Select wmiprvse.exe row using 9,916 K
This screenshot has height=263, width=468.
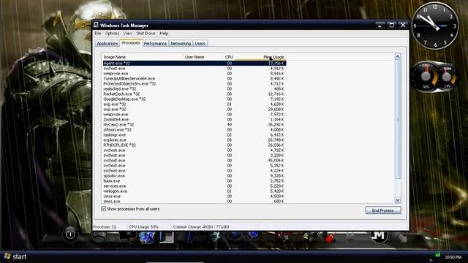point(195,74)
